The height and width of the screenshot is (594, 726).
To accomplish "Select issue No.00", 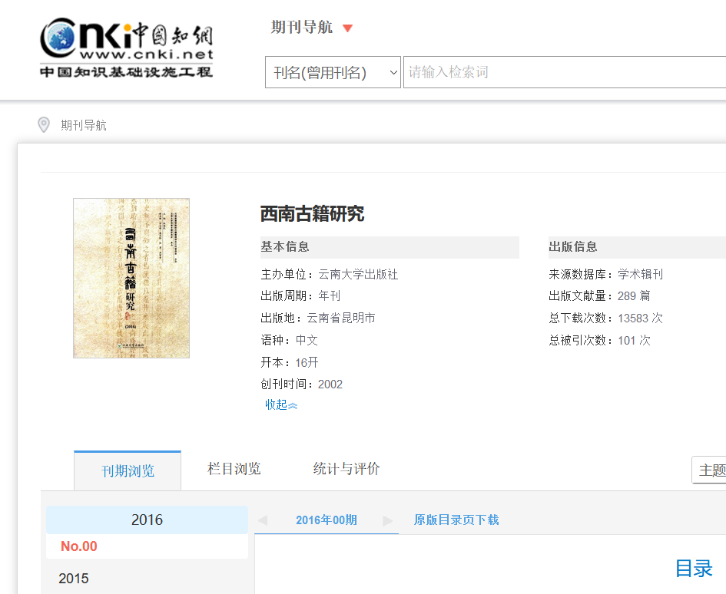I will pos(79,546).
